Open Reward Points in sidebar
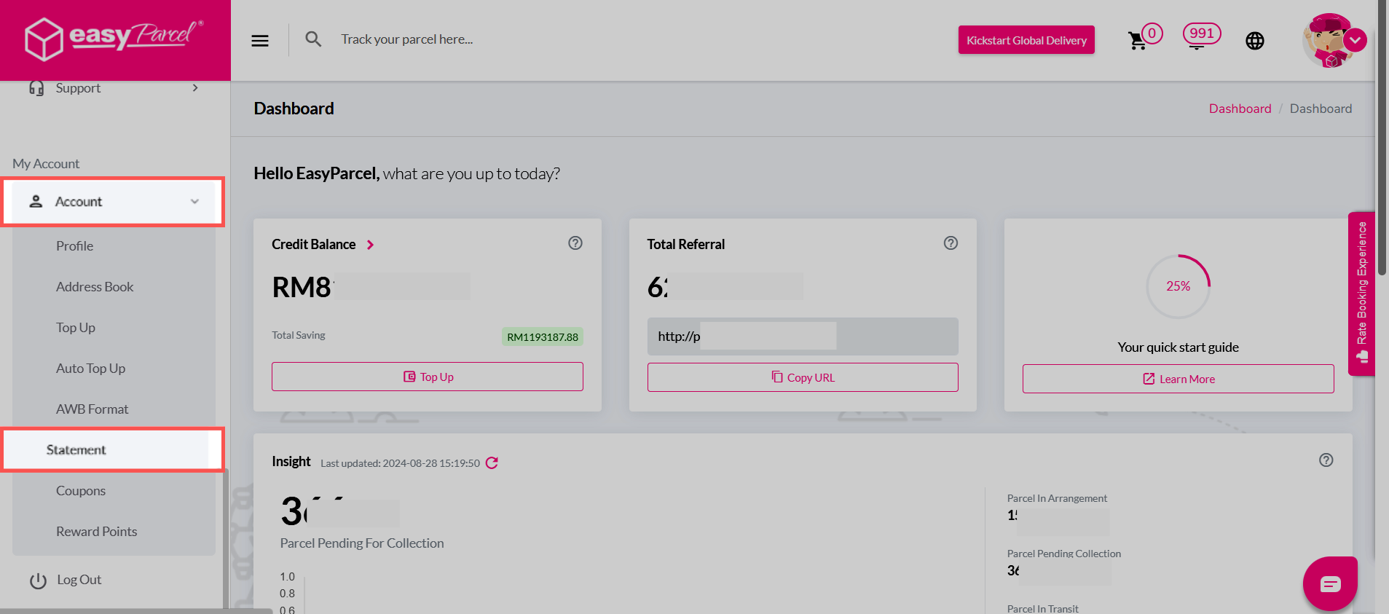 click(x=96, y=532)
